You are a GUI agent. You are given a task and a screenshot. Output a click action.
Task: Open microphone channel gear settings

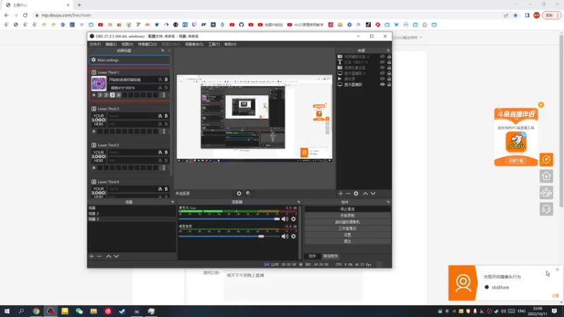(293, 219)
